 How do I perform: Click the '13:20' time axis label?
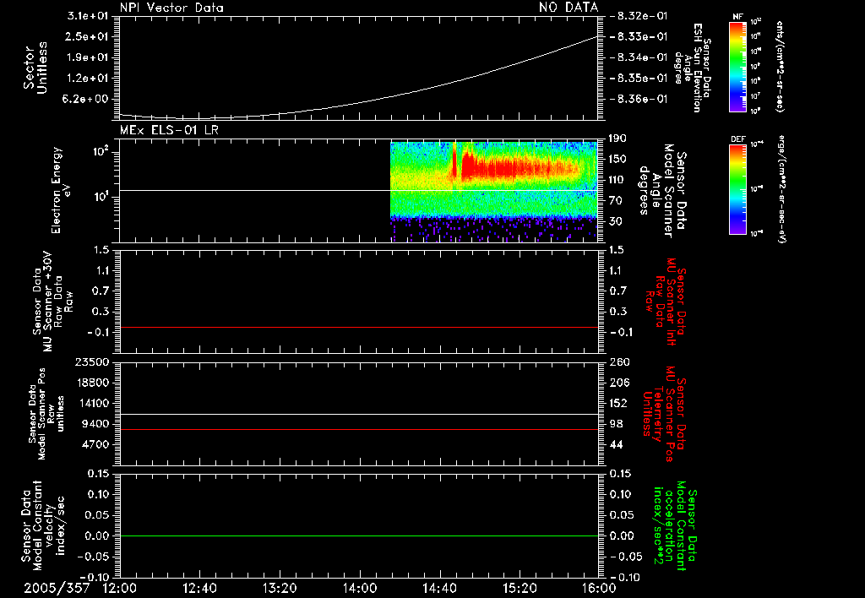pyautogui.click(x=280, y=588)
